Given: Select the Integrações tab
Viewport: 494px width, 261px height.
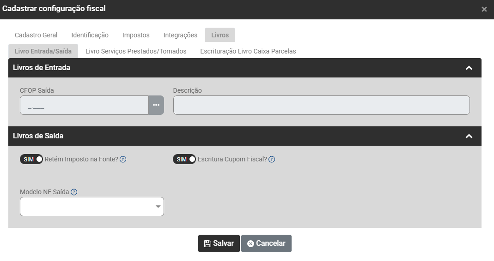Looking at the screenshot, I should (180, 35).
